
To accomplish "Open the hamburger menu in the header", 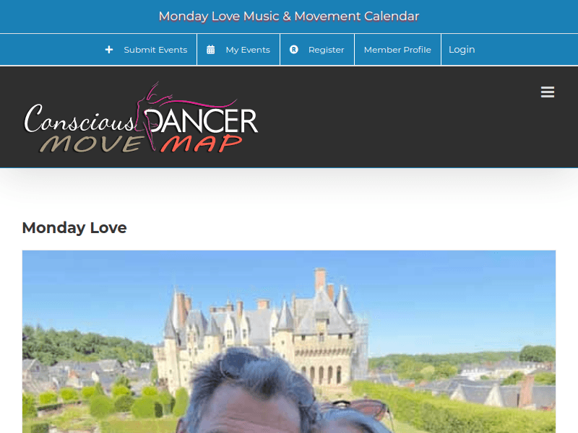I will [x=548, y=92].
